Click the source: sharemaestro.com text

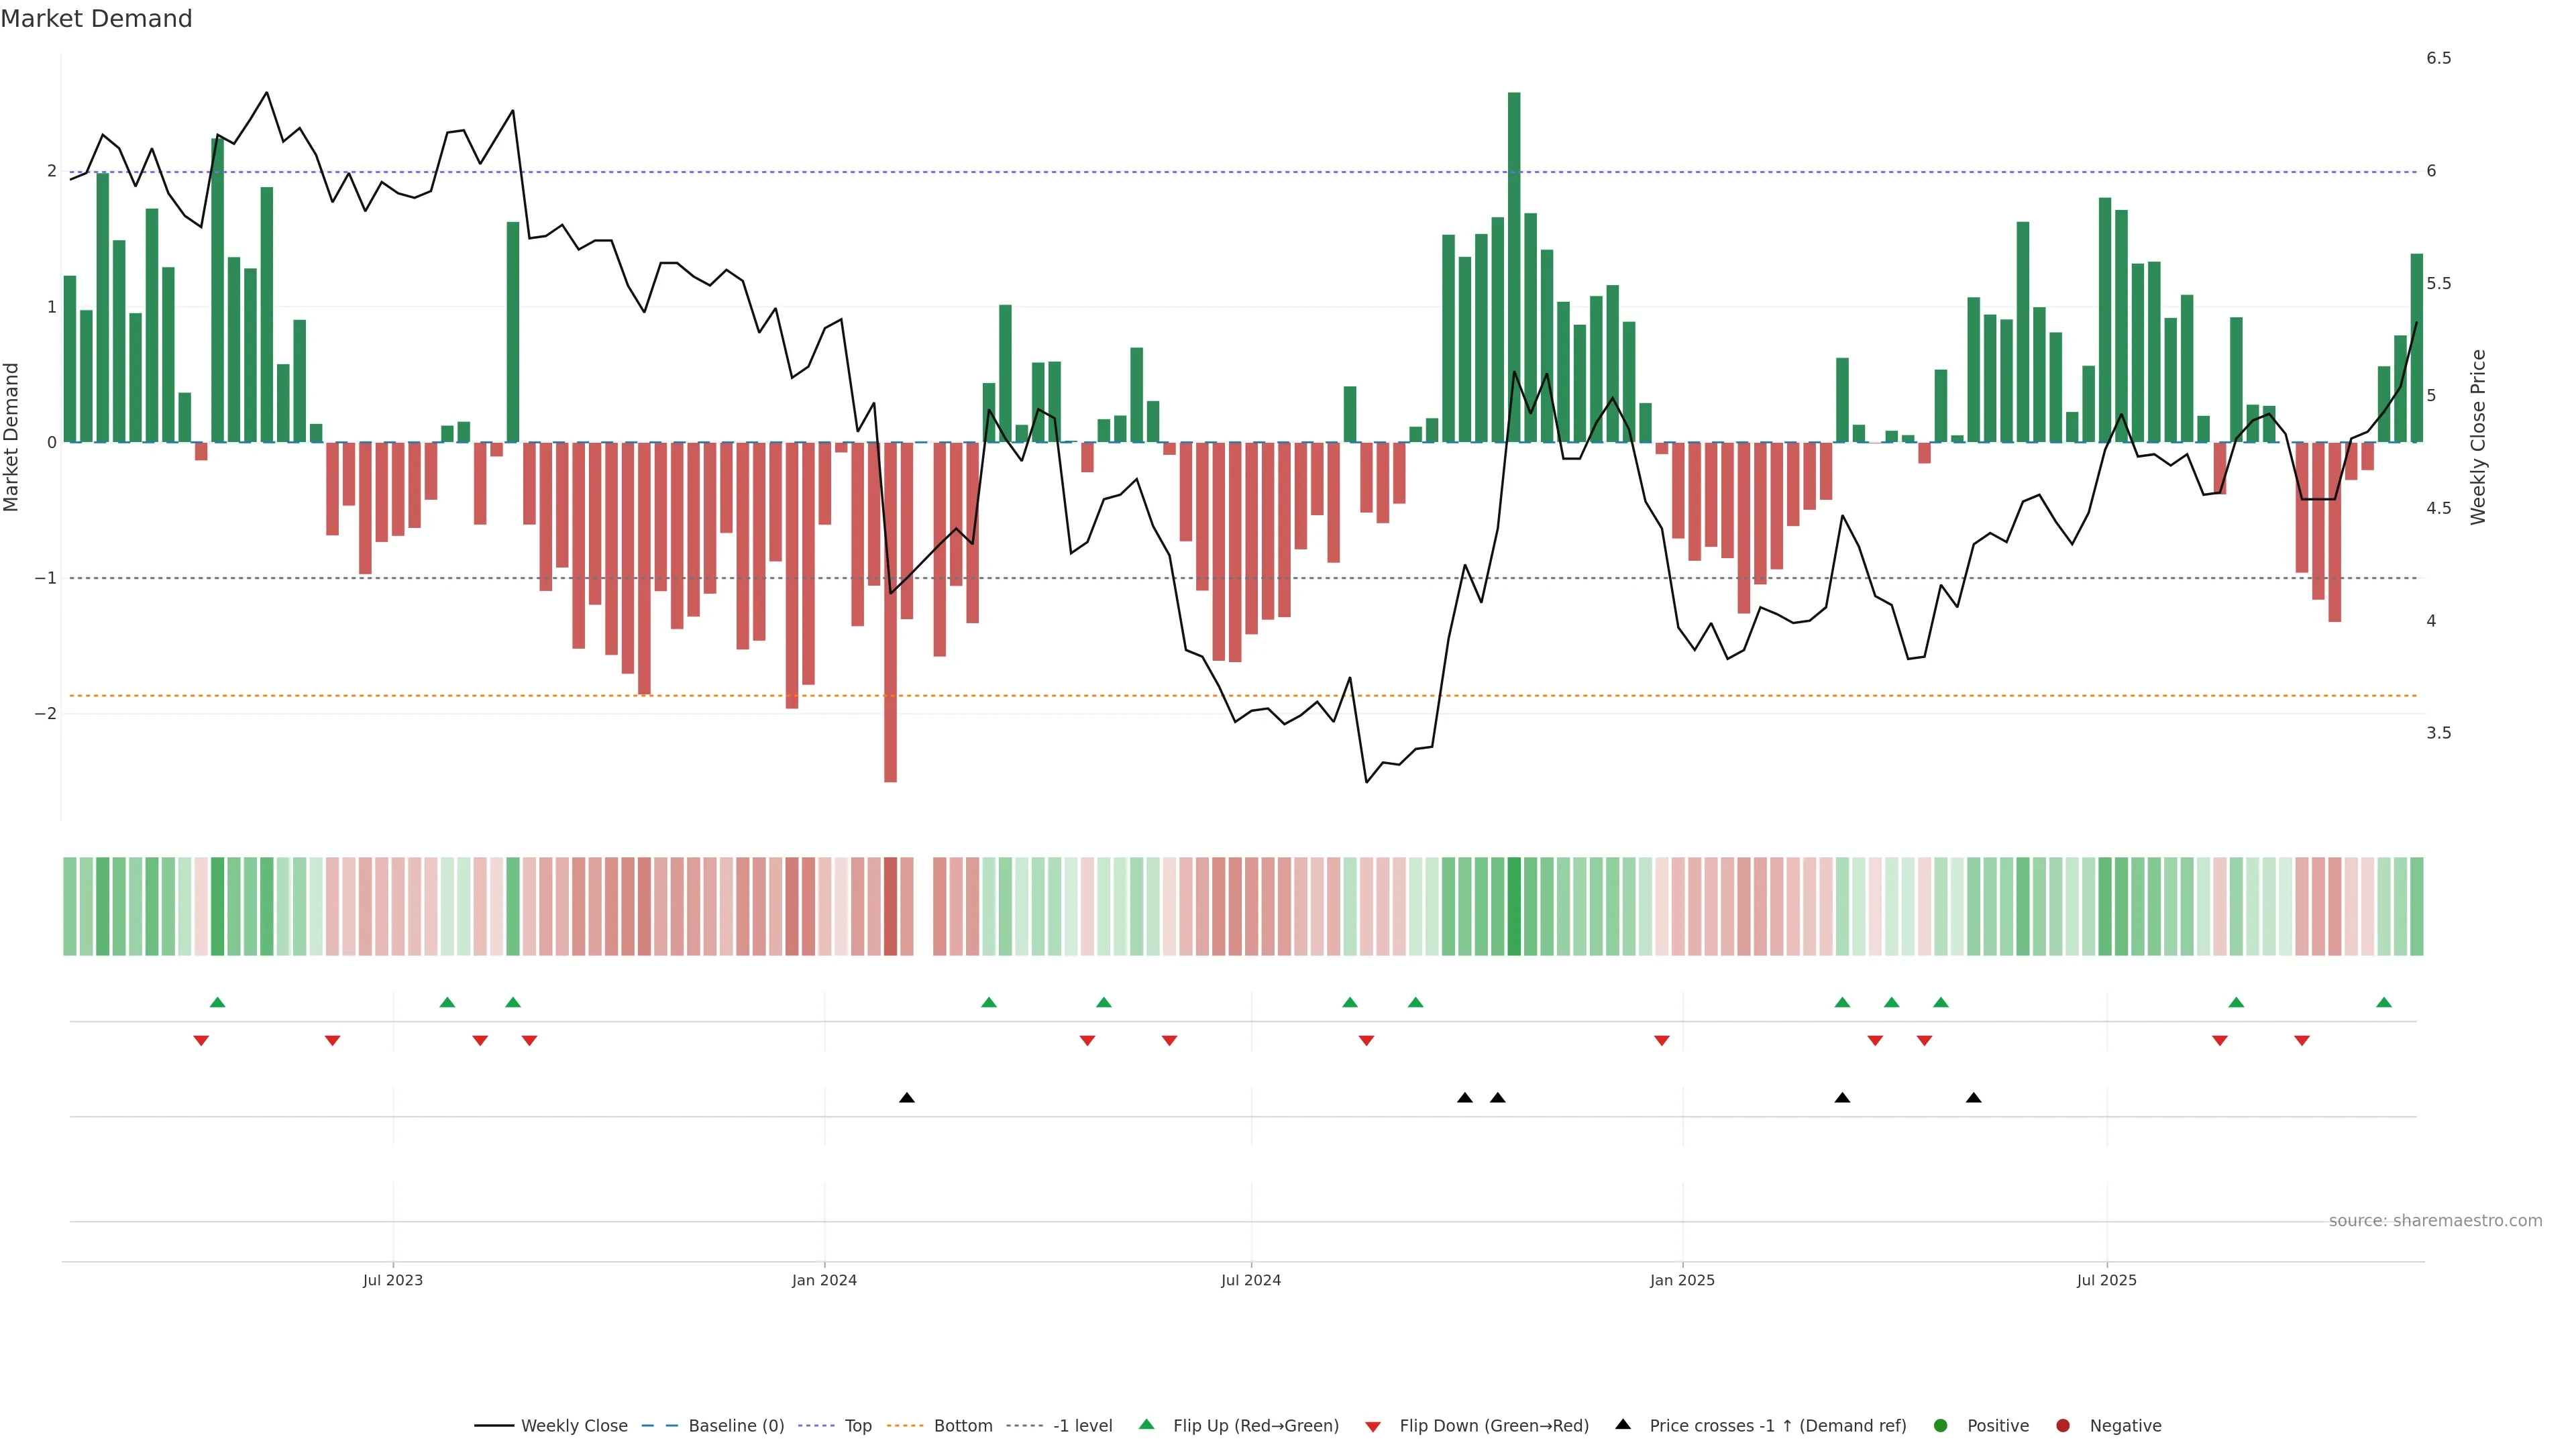pyautogui.click(x=2435, y=1220)
